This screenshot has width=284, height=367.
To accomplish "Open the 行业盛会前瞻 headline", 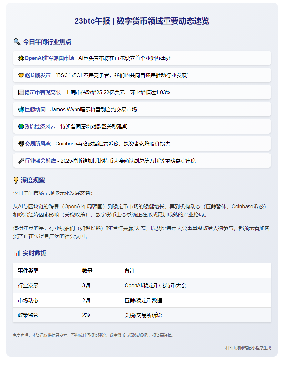I will [40, 161].
